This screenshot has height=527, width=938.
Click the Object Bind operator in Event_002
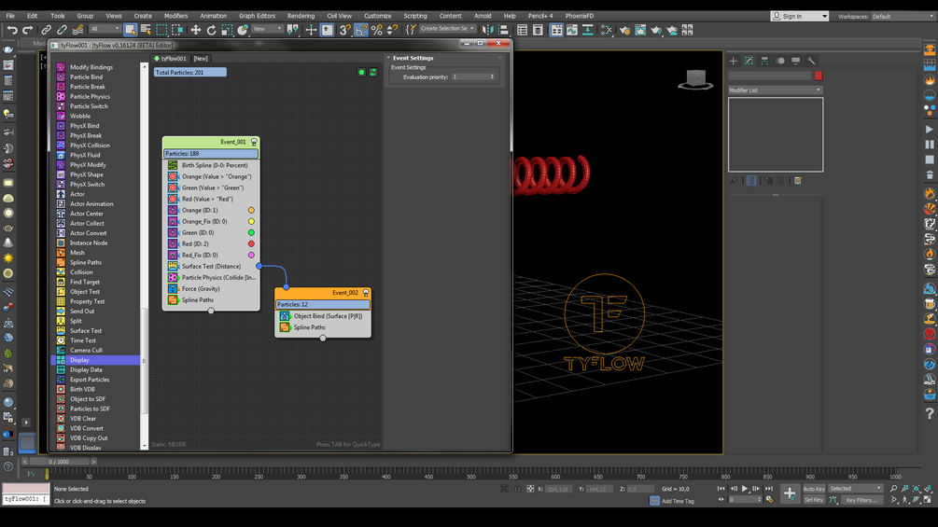(323, 316)
